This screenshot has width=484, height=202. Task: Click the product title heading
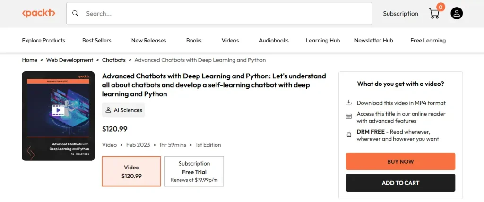tap(214, 85)
